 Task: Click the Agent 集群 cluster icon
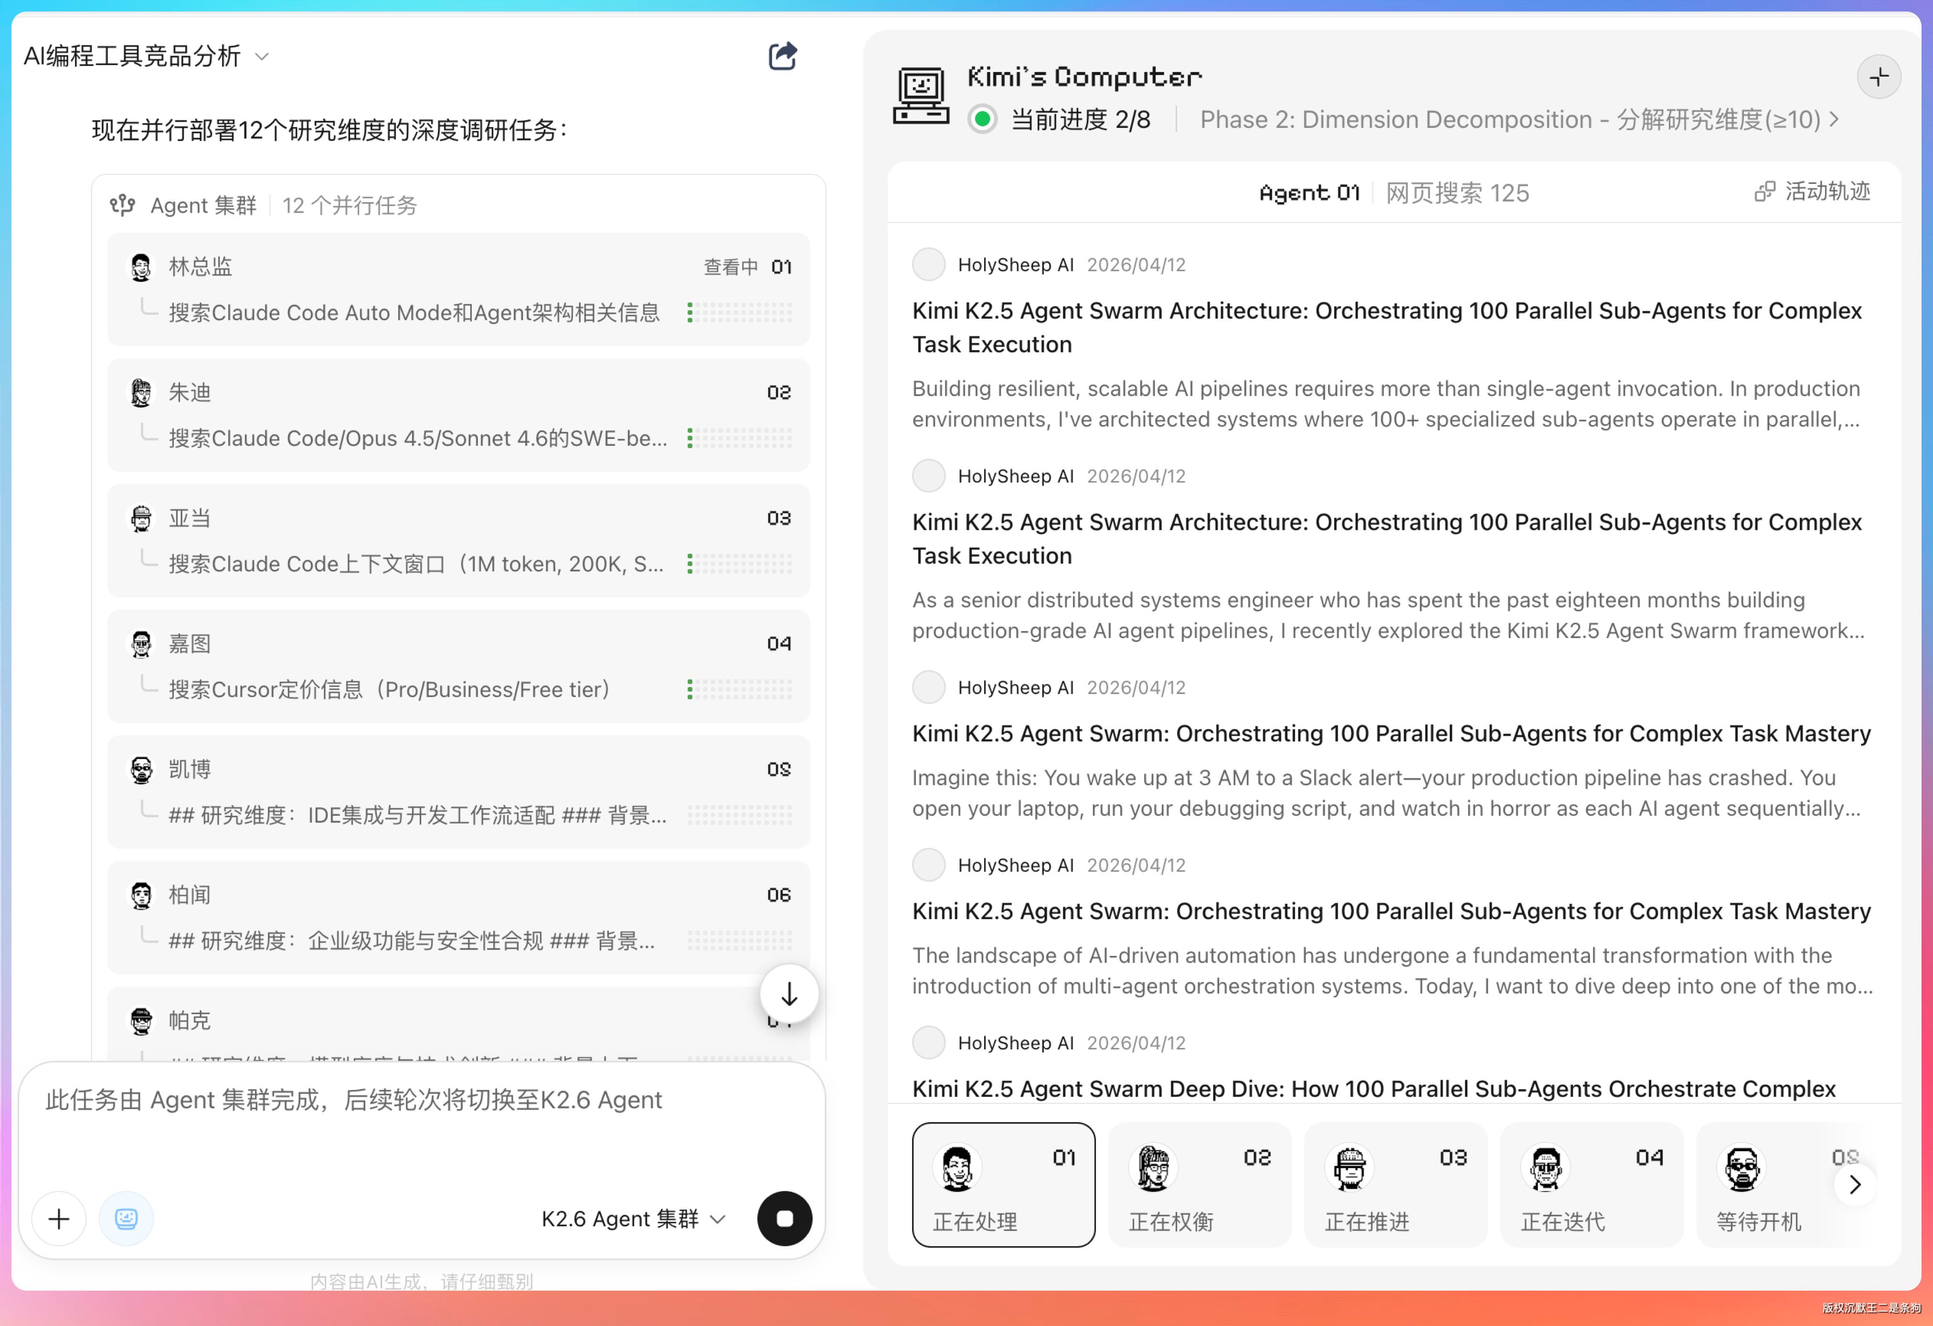[x=123, y=204]
